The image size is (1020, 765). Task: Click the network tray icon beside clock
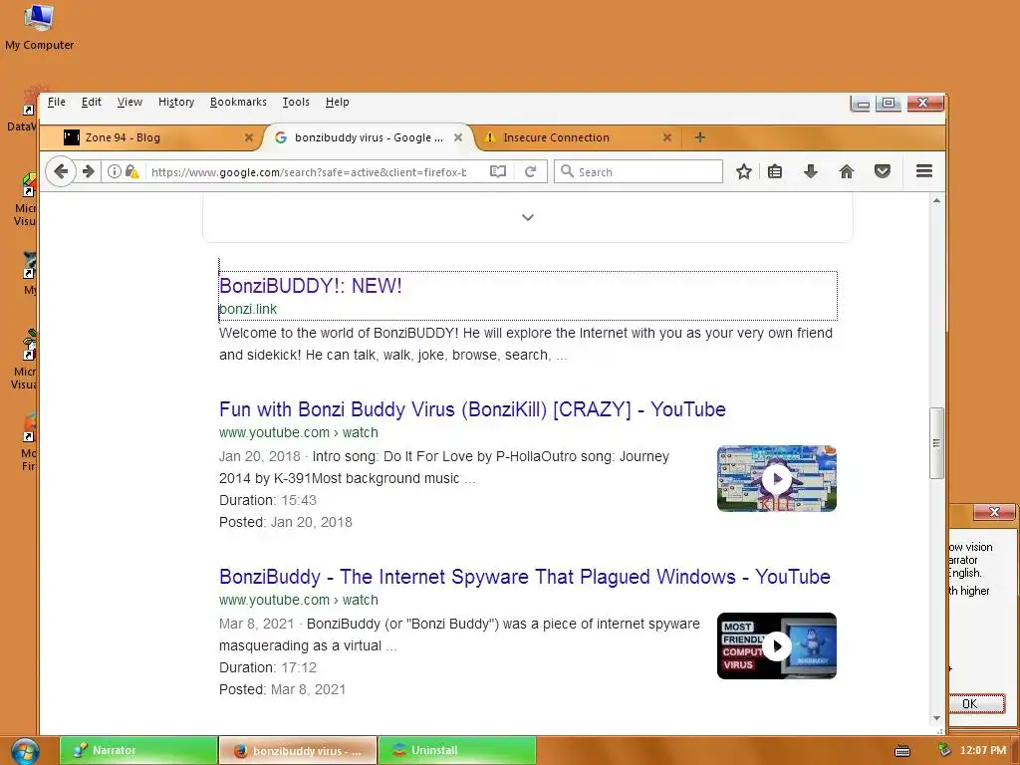coord(944,750)
